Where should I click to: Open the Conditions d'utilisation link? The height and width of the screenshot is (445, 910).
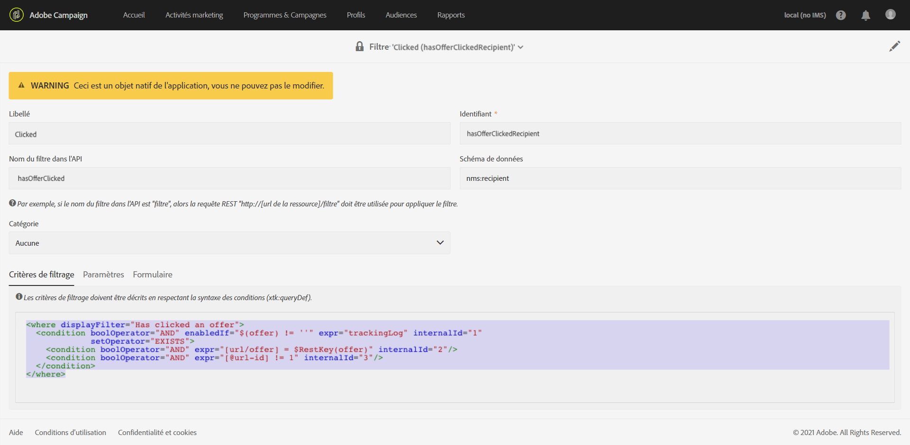click(71, 433)
